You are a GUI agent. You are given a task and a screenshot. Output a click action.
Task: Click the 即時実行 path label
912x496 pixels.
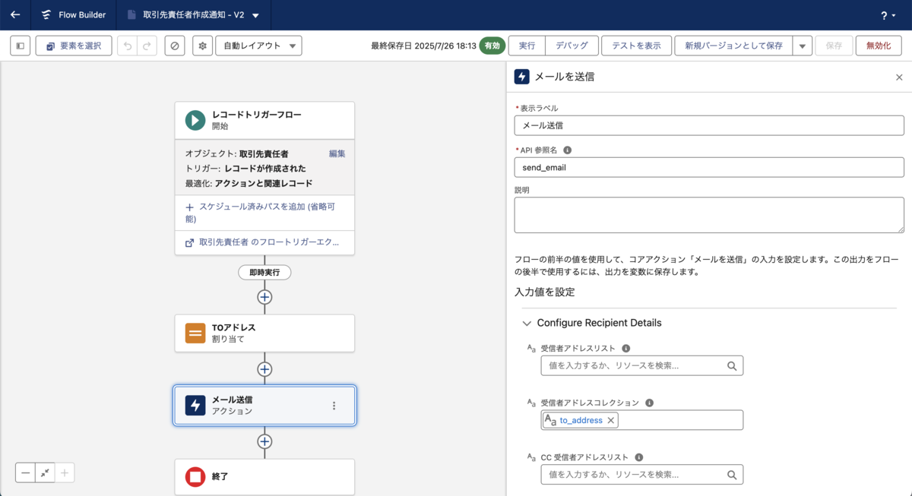264,272
